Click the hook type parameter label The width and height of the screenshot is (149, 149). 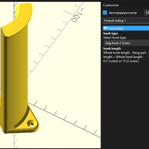coord(111,34)
